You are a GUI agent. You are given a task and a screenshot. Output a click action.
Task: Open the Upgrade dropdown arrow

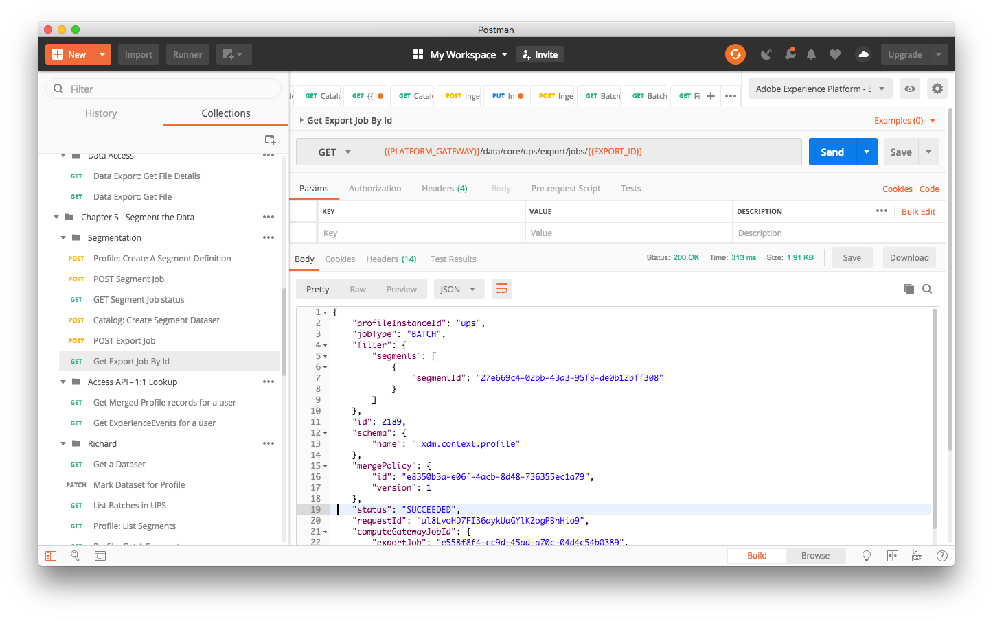938,54
